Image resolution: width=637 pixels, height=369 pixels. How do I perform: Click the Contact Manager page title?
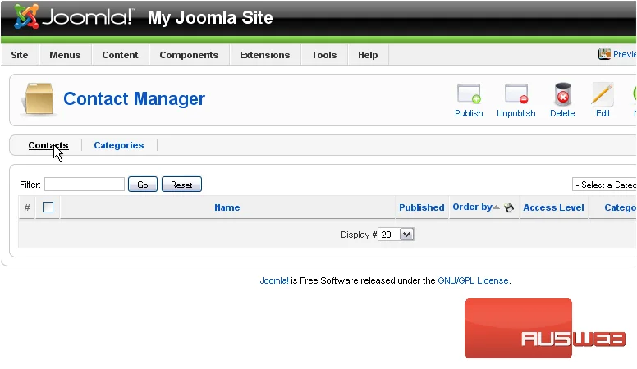click(134, 98)
